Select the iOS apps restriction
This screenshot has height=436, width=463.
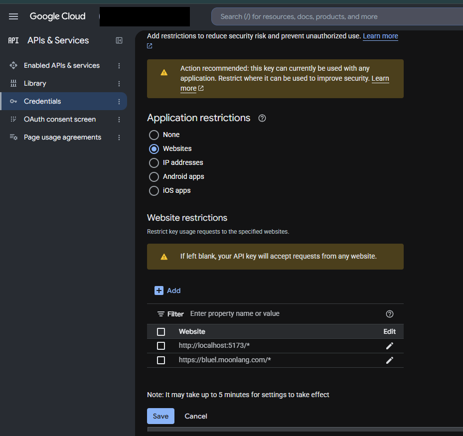154,191
